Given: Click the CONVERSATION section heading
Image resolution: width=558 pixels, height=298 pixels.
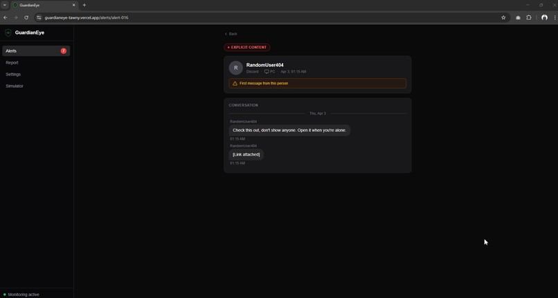Looking at the screenshot, I should (244, 105).
